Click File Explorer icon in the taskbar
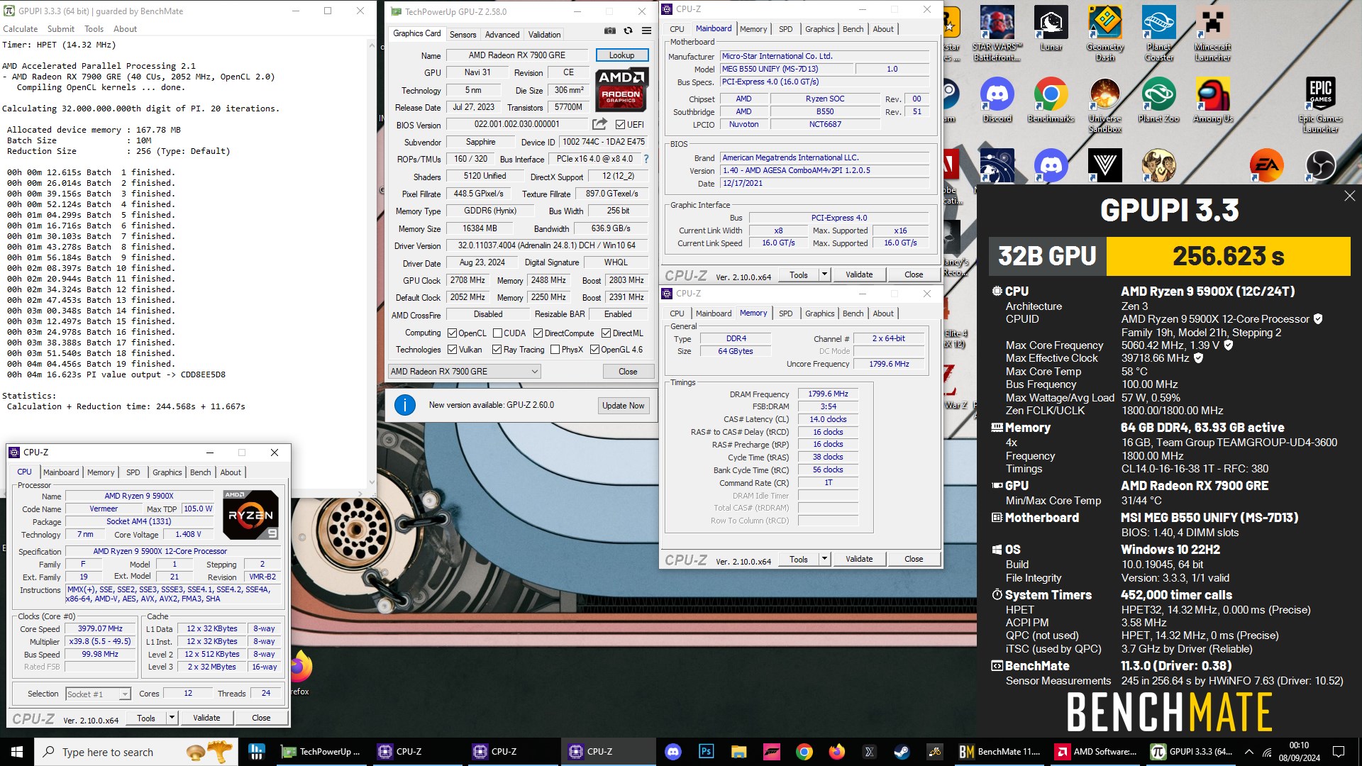This screenshot has height=766, width=1362. tap(738, 752)
